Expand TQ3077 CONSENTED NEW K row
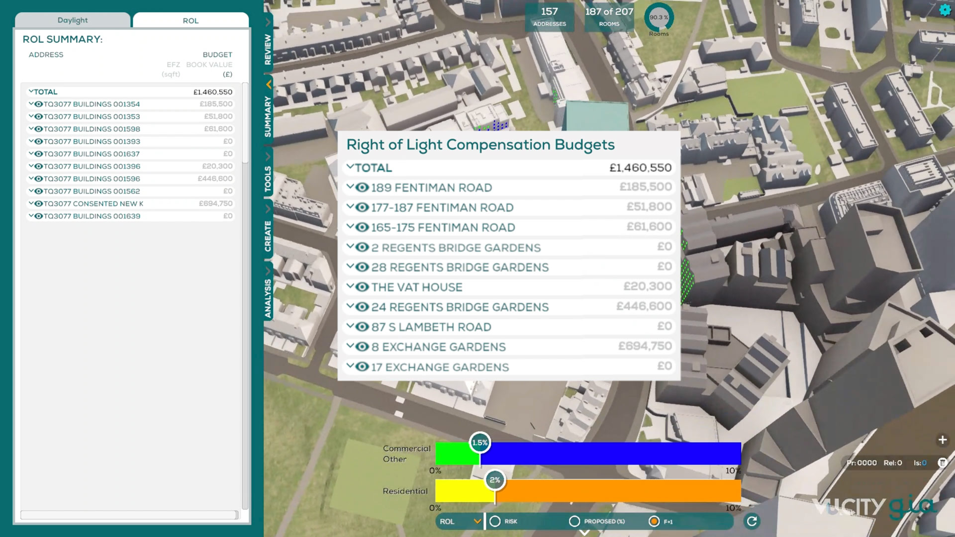 31,203
